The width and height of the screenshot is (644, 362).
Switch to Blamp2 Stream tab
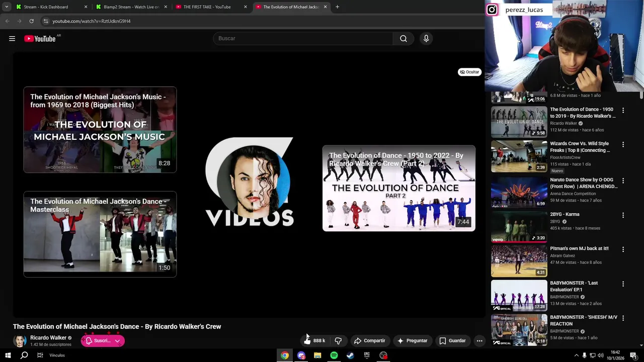point(131,7)
